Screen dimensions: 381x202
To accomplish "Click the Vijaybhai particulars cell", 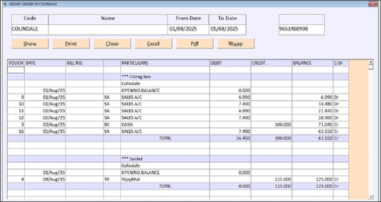I will pos(165,180).
